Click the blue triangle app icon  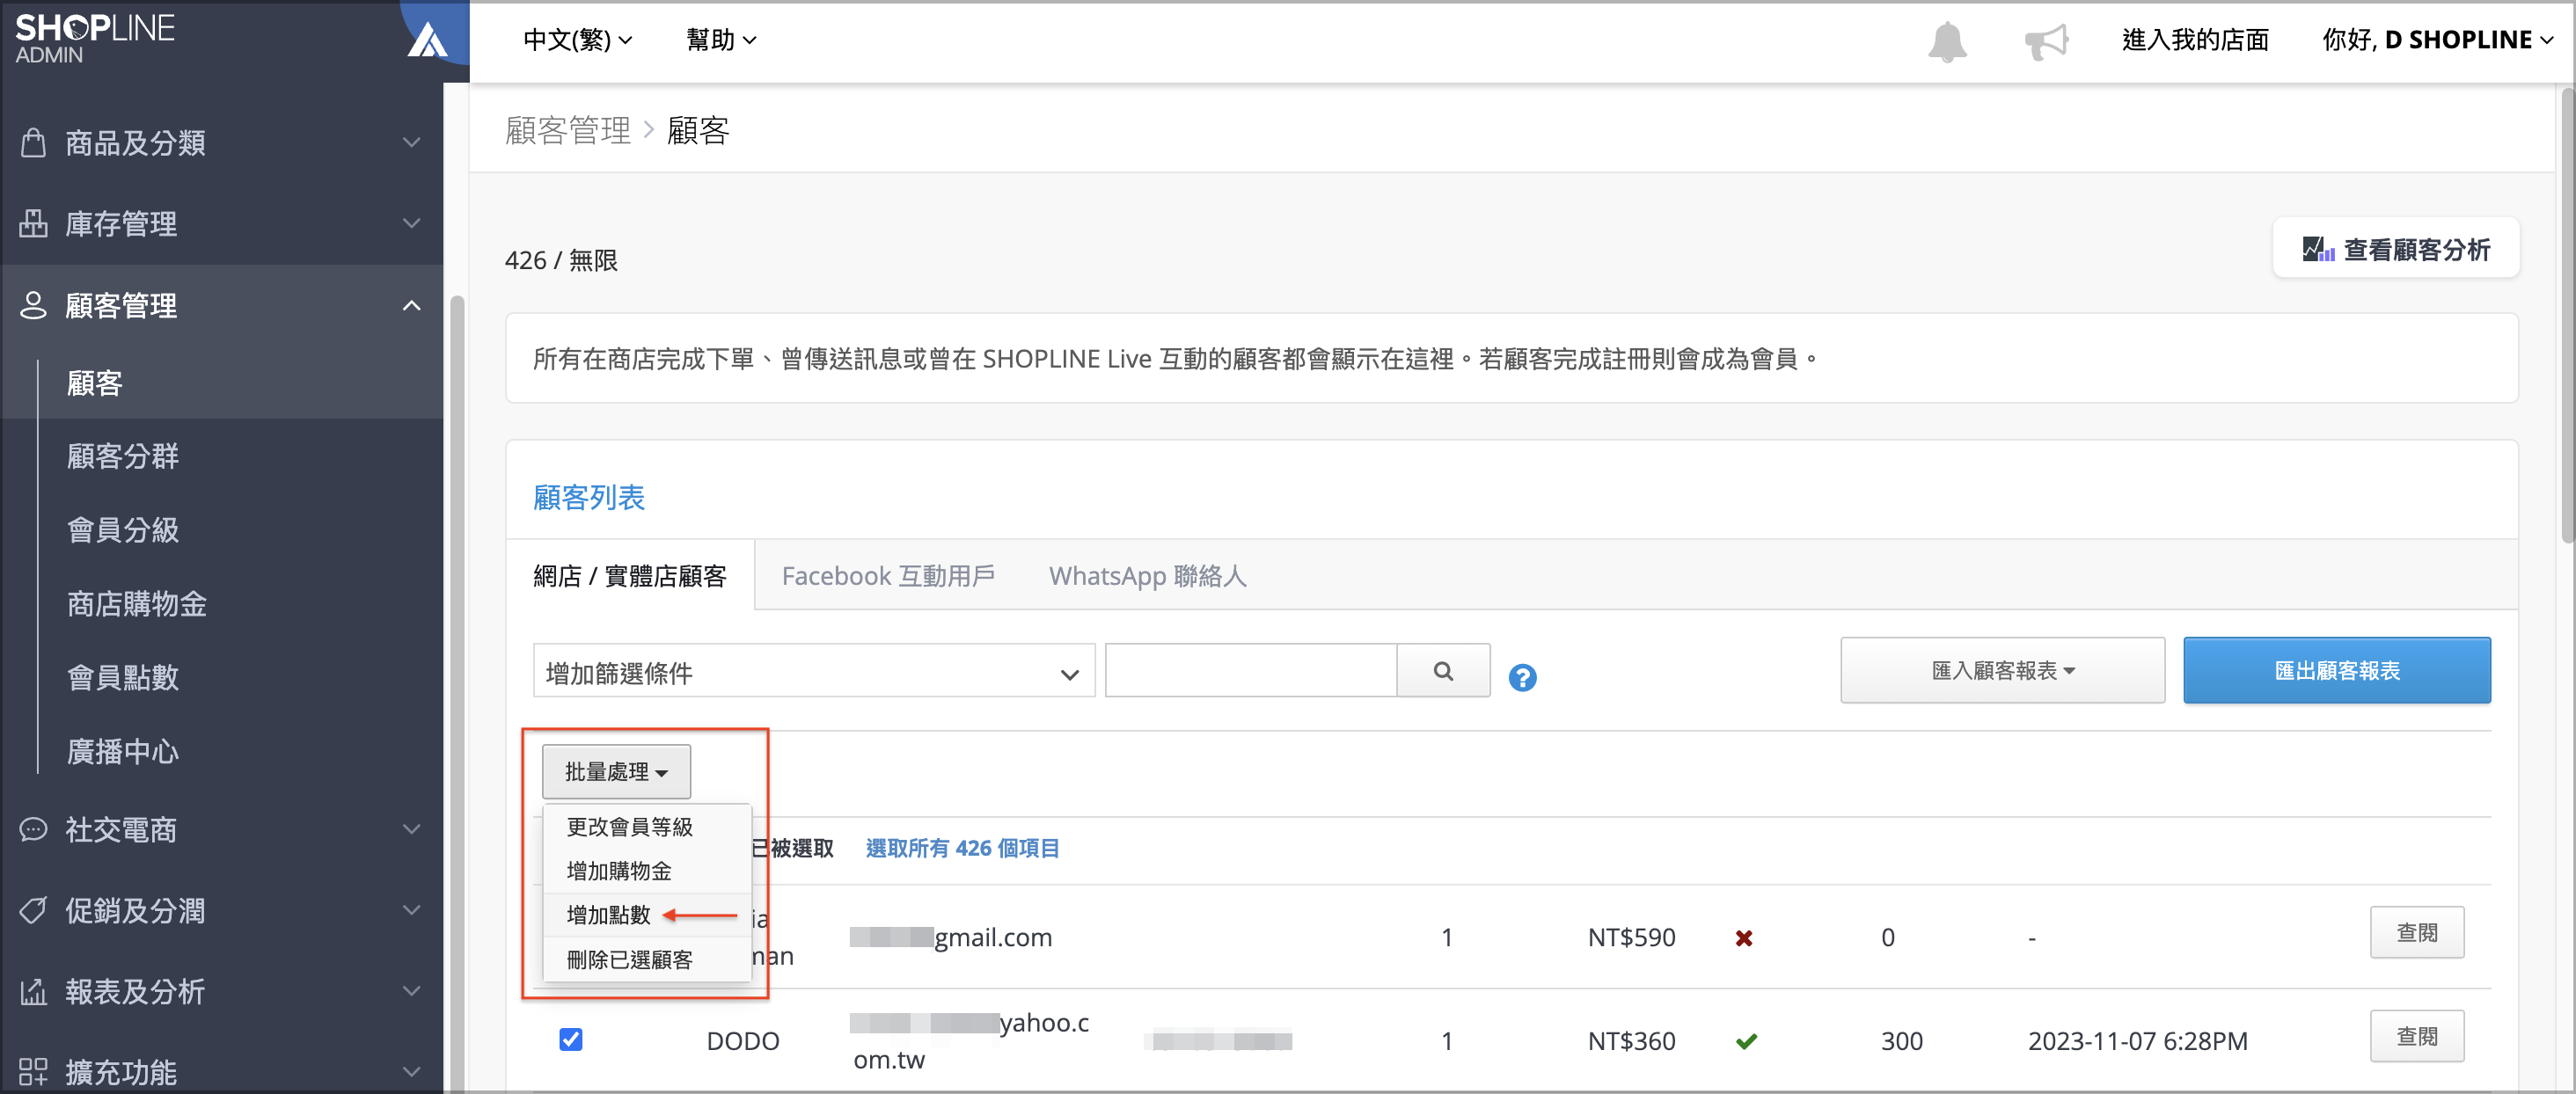coord(428,40)
